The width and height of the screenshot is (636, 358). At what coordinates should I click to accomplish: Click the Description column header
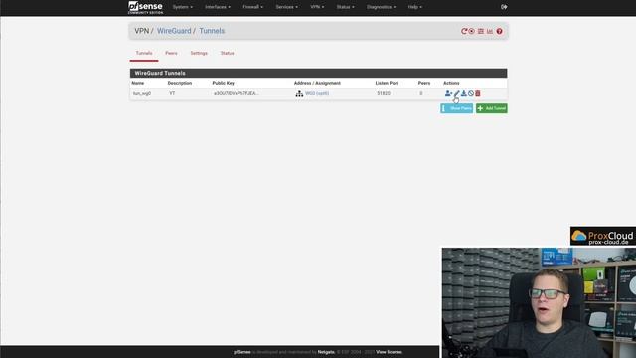click(180, 83)
